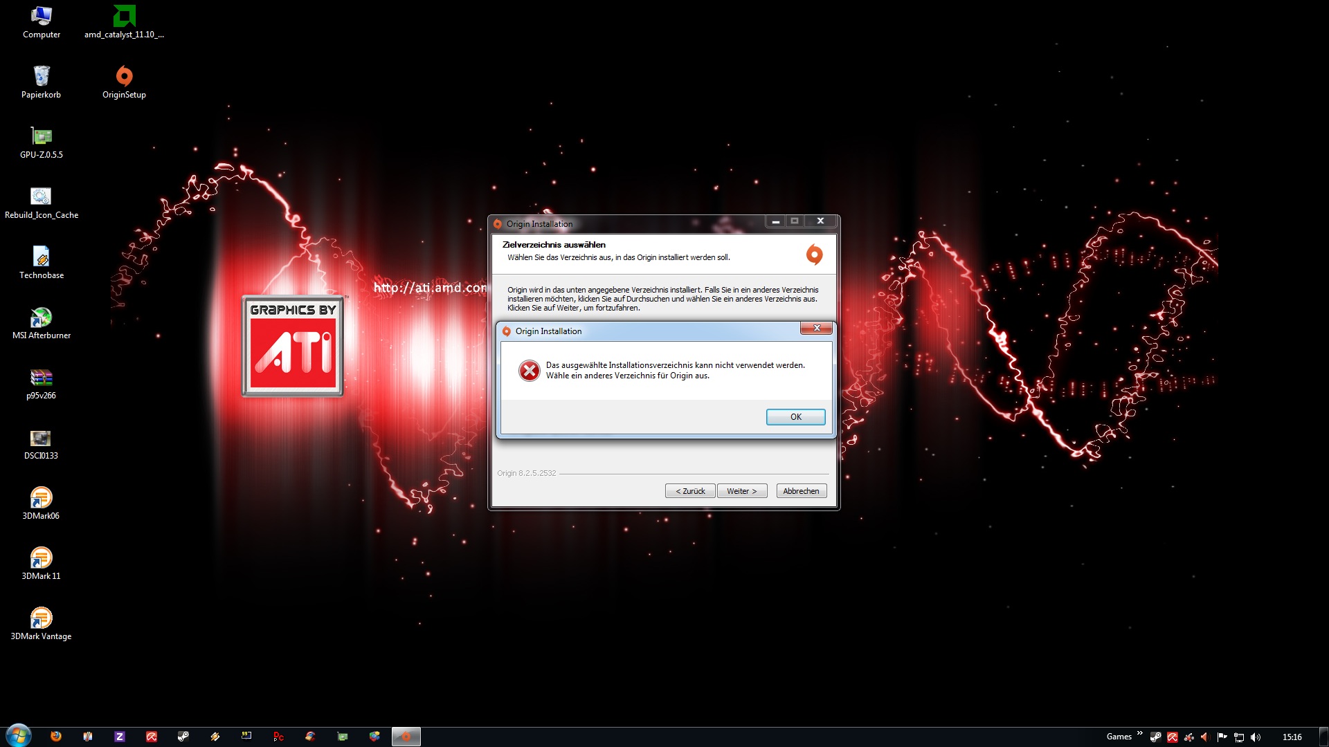Open the green graphics card taskbar icon
1329x747 pixels.
point(342,737)
